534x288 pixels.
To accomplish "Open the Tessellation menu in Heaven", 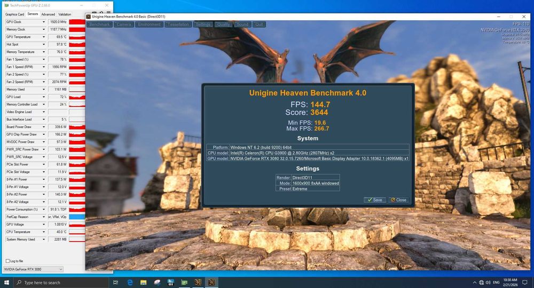I will (x=178, y=25).
